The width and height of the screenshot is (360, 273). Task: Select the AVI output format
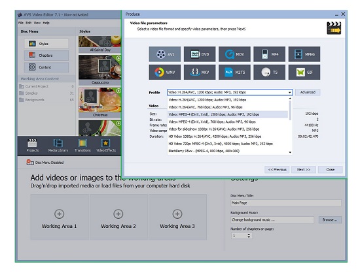(x=164, y=54)
